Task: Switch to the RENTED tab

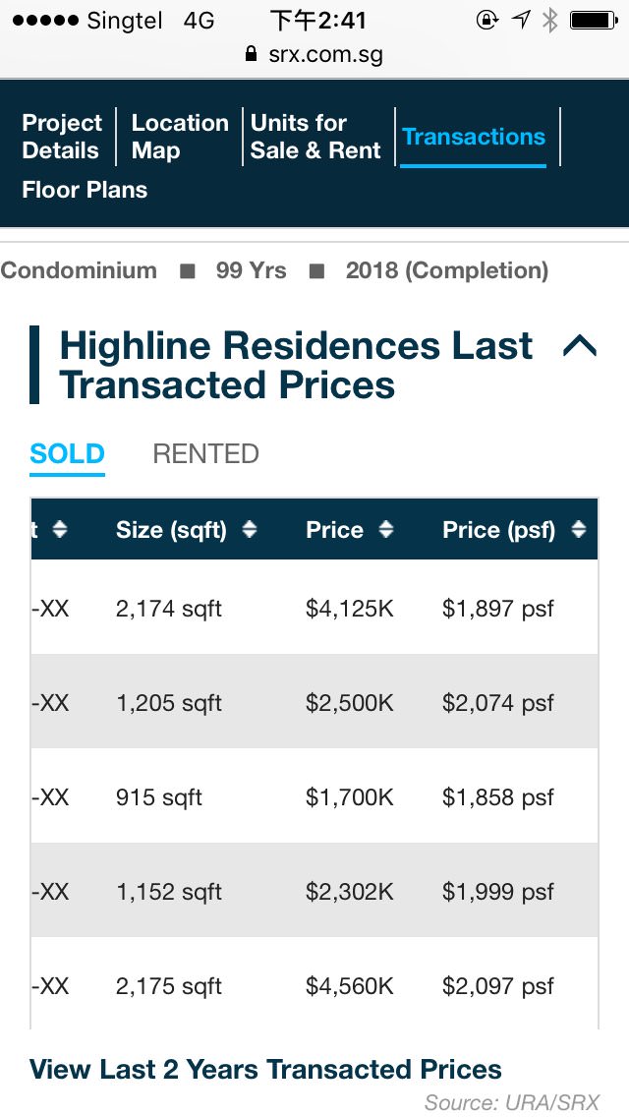Action: click(205, 454)
